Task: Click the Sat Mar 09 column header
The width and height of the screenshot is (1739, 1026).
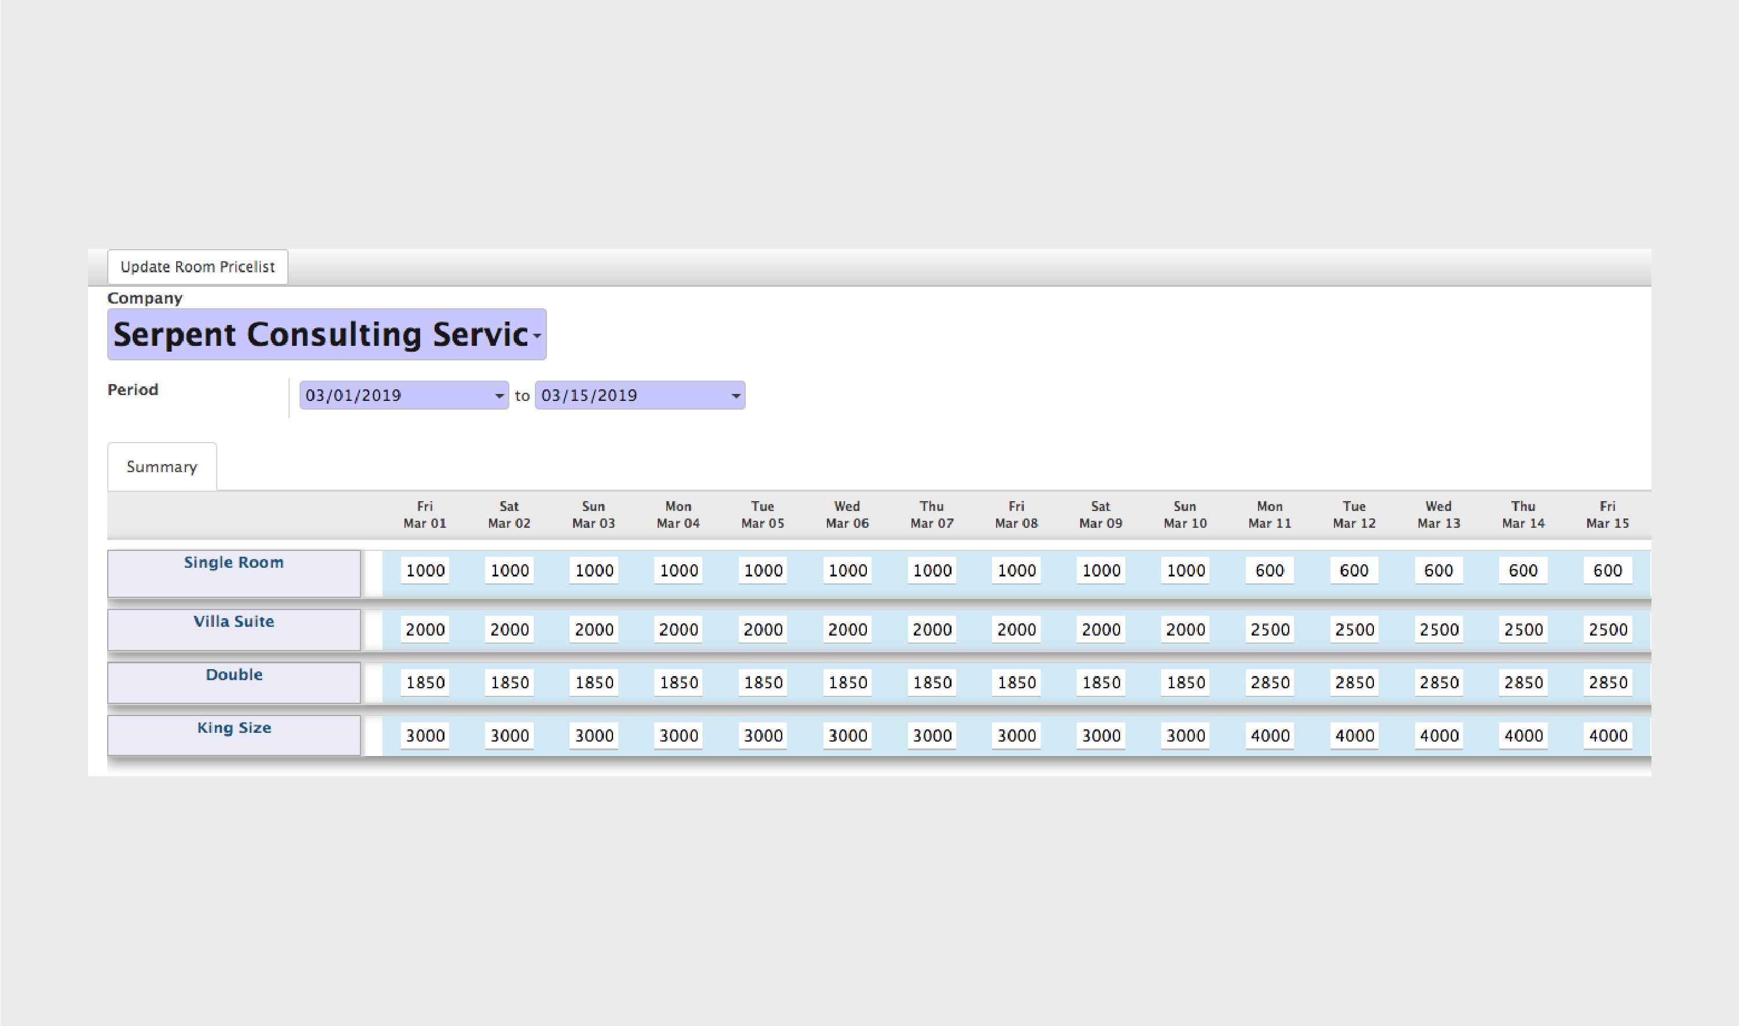Action: [x=1101, y=515]
